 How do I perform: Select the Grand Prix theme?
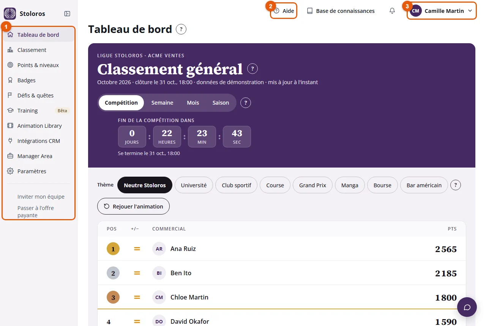click(313, 185)
